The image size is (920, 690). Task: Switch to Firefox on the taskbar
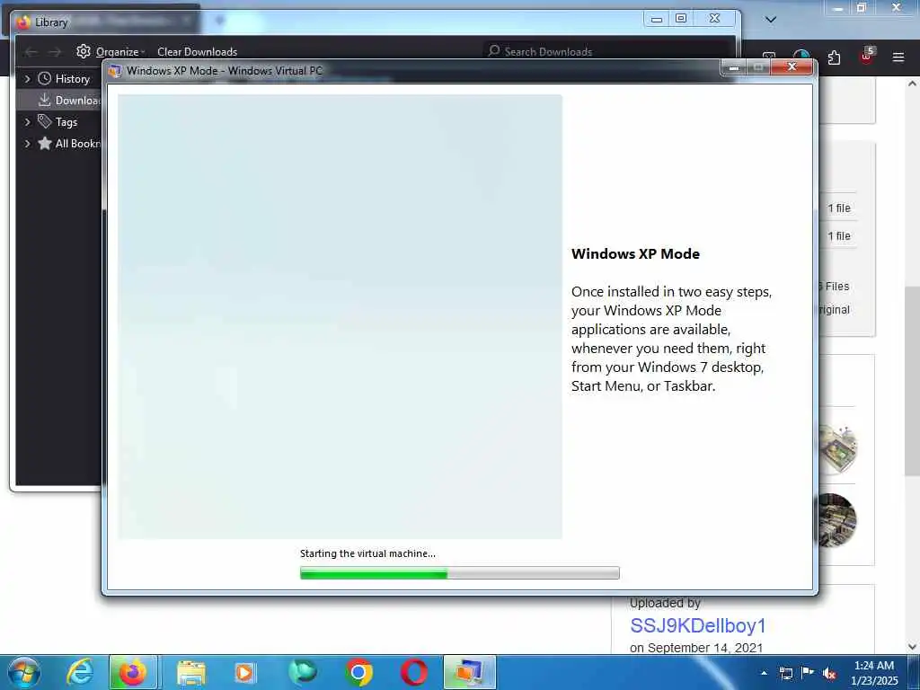[x=133, y=672]
